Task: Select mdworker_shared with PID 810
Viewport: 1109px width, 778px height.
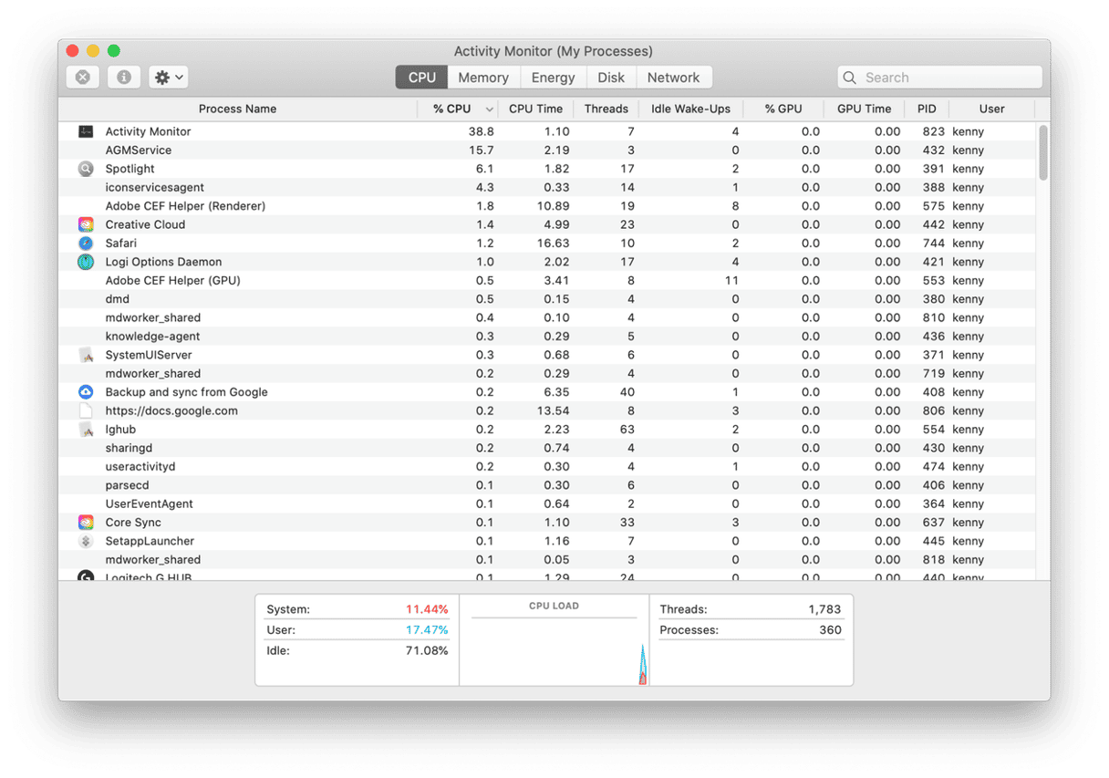Action: (547, 317)
